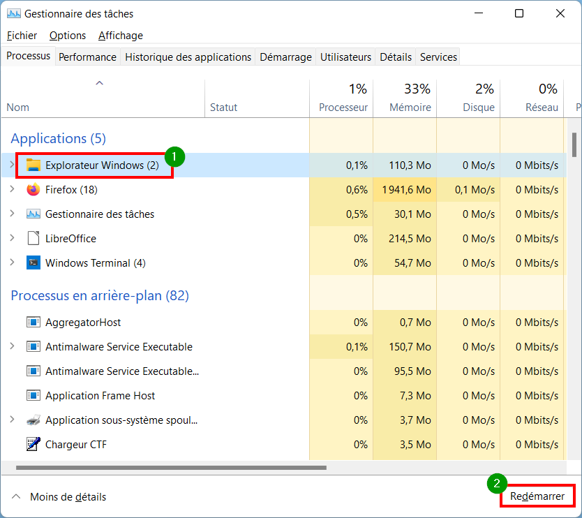
Task: Click LibreOffice memory value 214,5 Mo
Action: point(410,238)
